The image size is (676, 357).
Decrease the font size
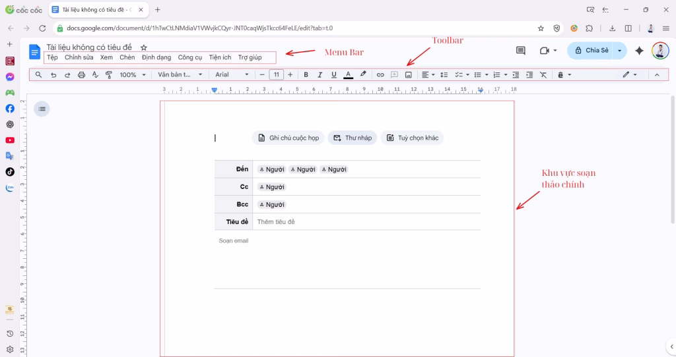click(x=261, y=75)
